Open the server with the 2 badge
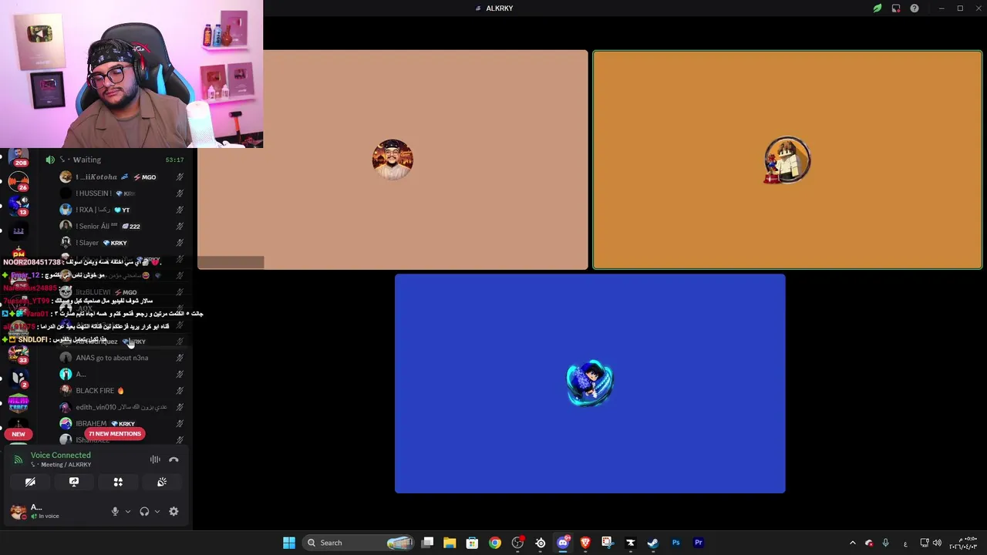The width and height of the screenshot is (987, 555). coord(19,378)
